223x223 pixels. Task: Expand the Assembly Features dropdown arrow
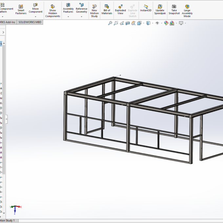(x=68, y=17)
